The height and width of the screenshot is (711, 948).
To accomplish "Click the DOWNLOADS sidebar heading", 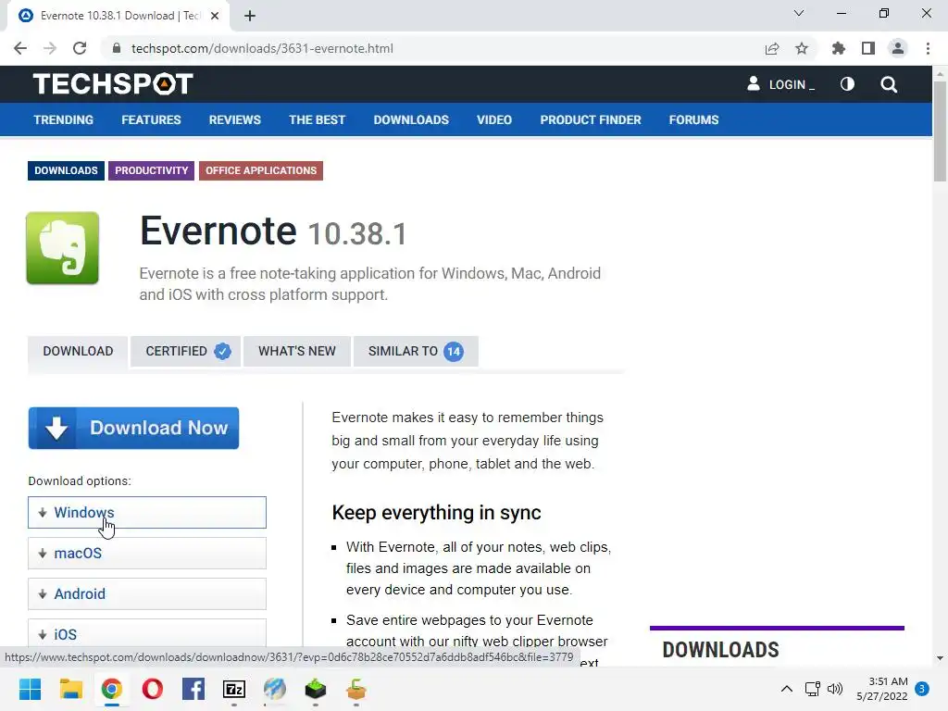I will click(x=720, y=650).
